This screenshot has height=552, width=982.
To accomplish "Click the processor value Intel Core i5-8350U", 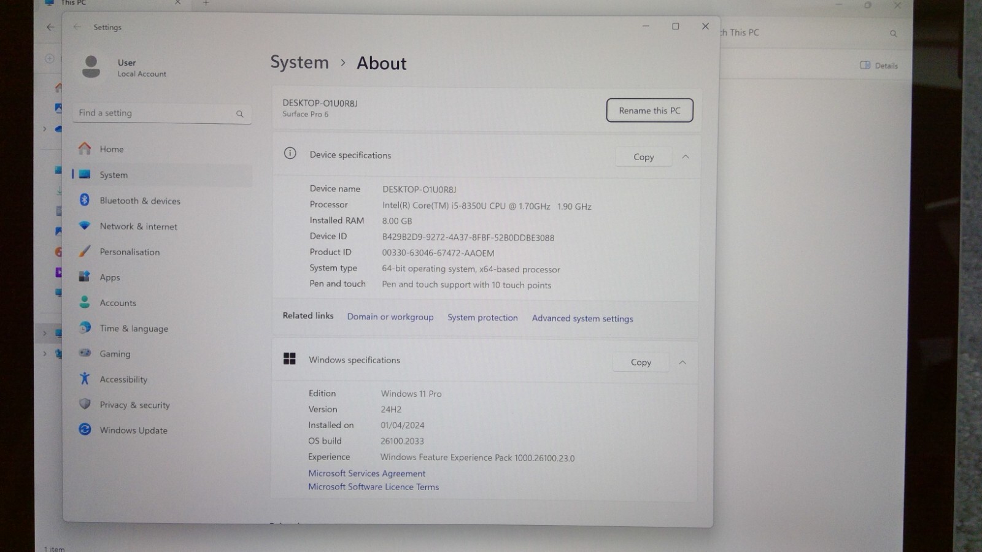I will (x=487, y=207).
